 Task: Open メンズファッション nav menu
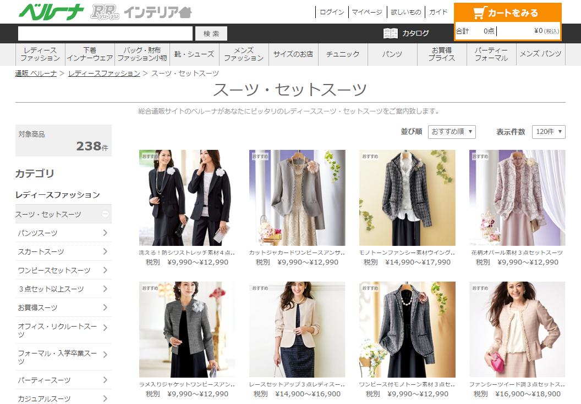click(x=244, y=54)
